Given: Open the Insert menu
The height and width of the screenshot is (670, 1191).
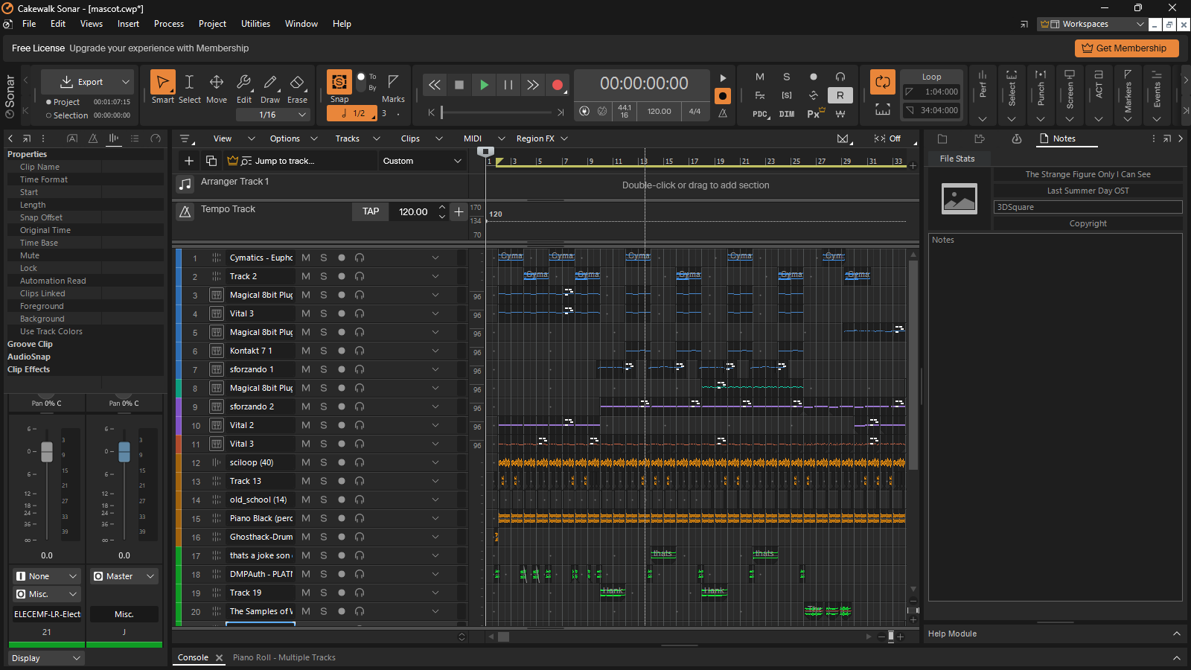Looking at the screenshot, I should pos(128,24).
